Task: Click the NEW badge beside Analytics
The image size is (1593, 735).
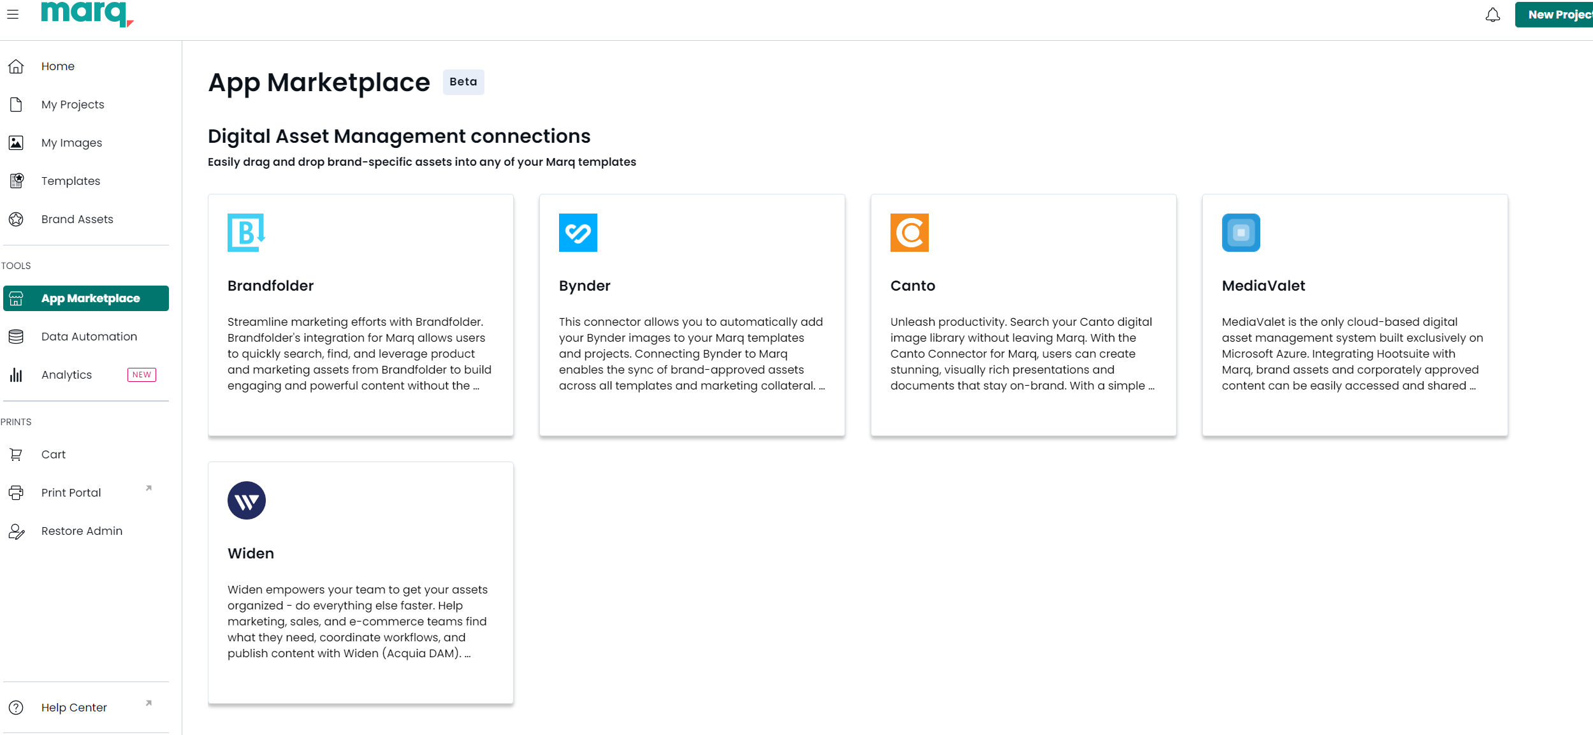Action: (142, 375)
